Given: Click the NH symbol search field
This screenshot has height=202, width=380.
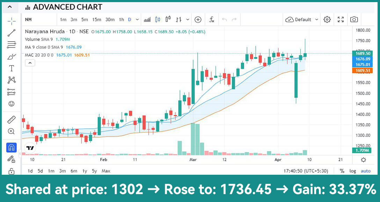Looking at the screenshot, I should pyautogui.click(x=39, y=20).
